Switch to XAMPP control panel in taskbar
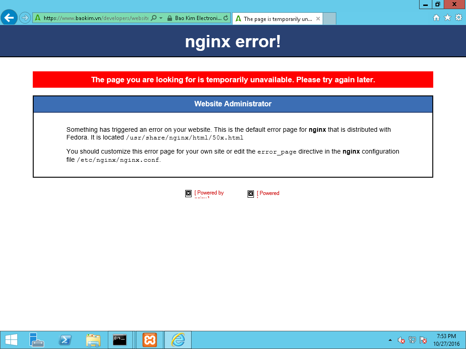466x349 pixels. [149, 340]
